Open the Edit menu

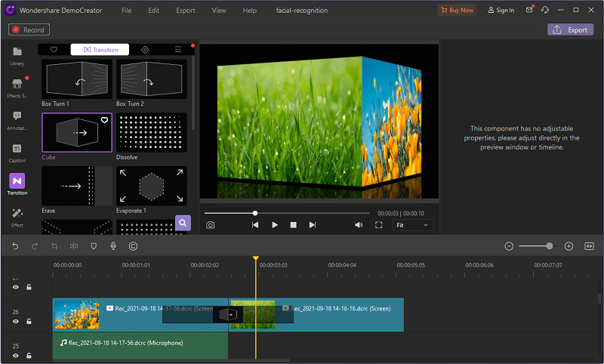[154, 11]
